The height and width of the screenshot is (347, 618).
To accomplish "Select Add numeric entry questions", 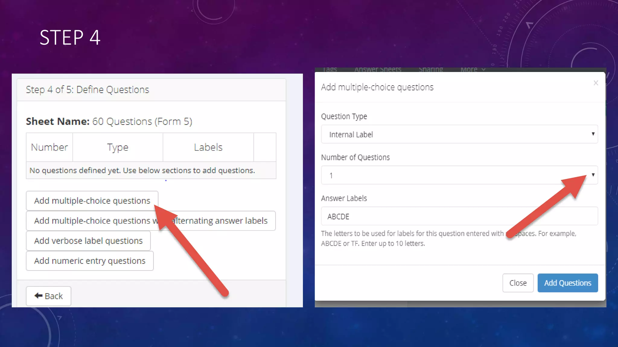I will coord(90,261).
